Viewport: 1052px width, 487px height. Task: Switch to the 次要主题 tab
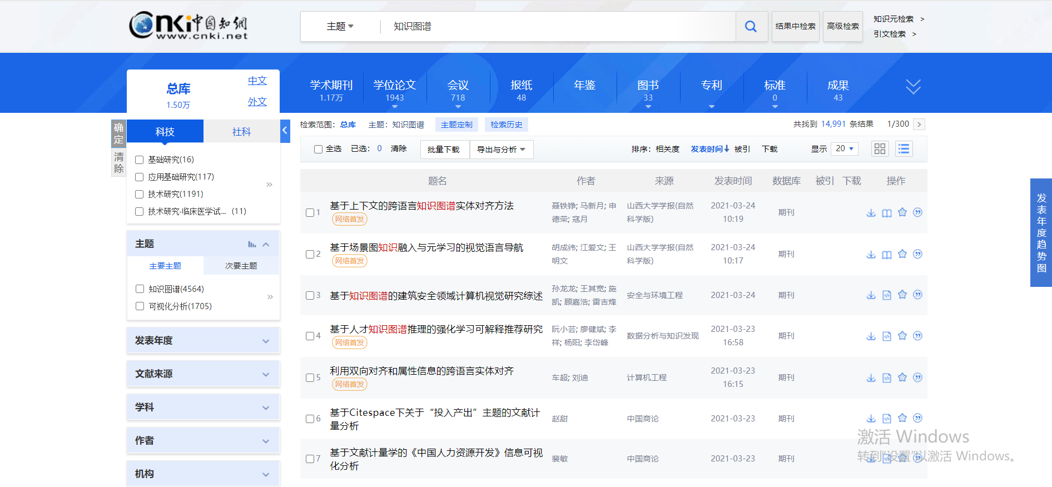pyautogui.click(x=241, y=266)
